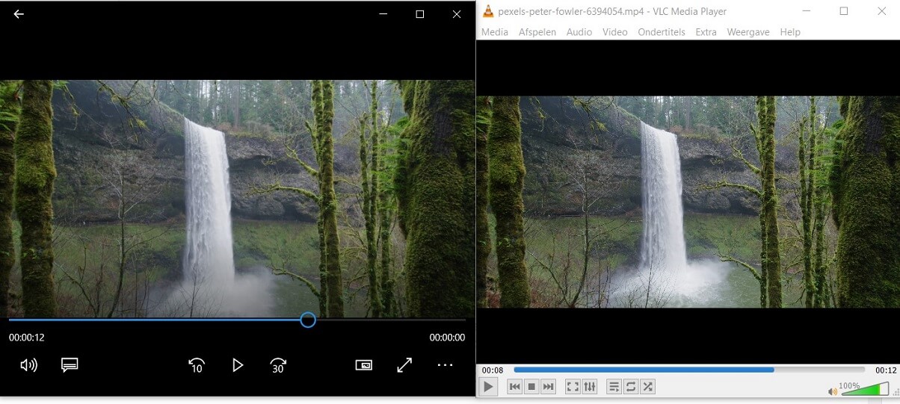Expand the Weergave menu

point(748,32)
